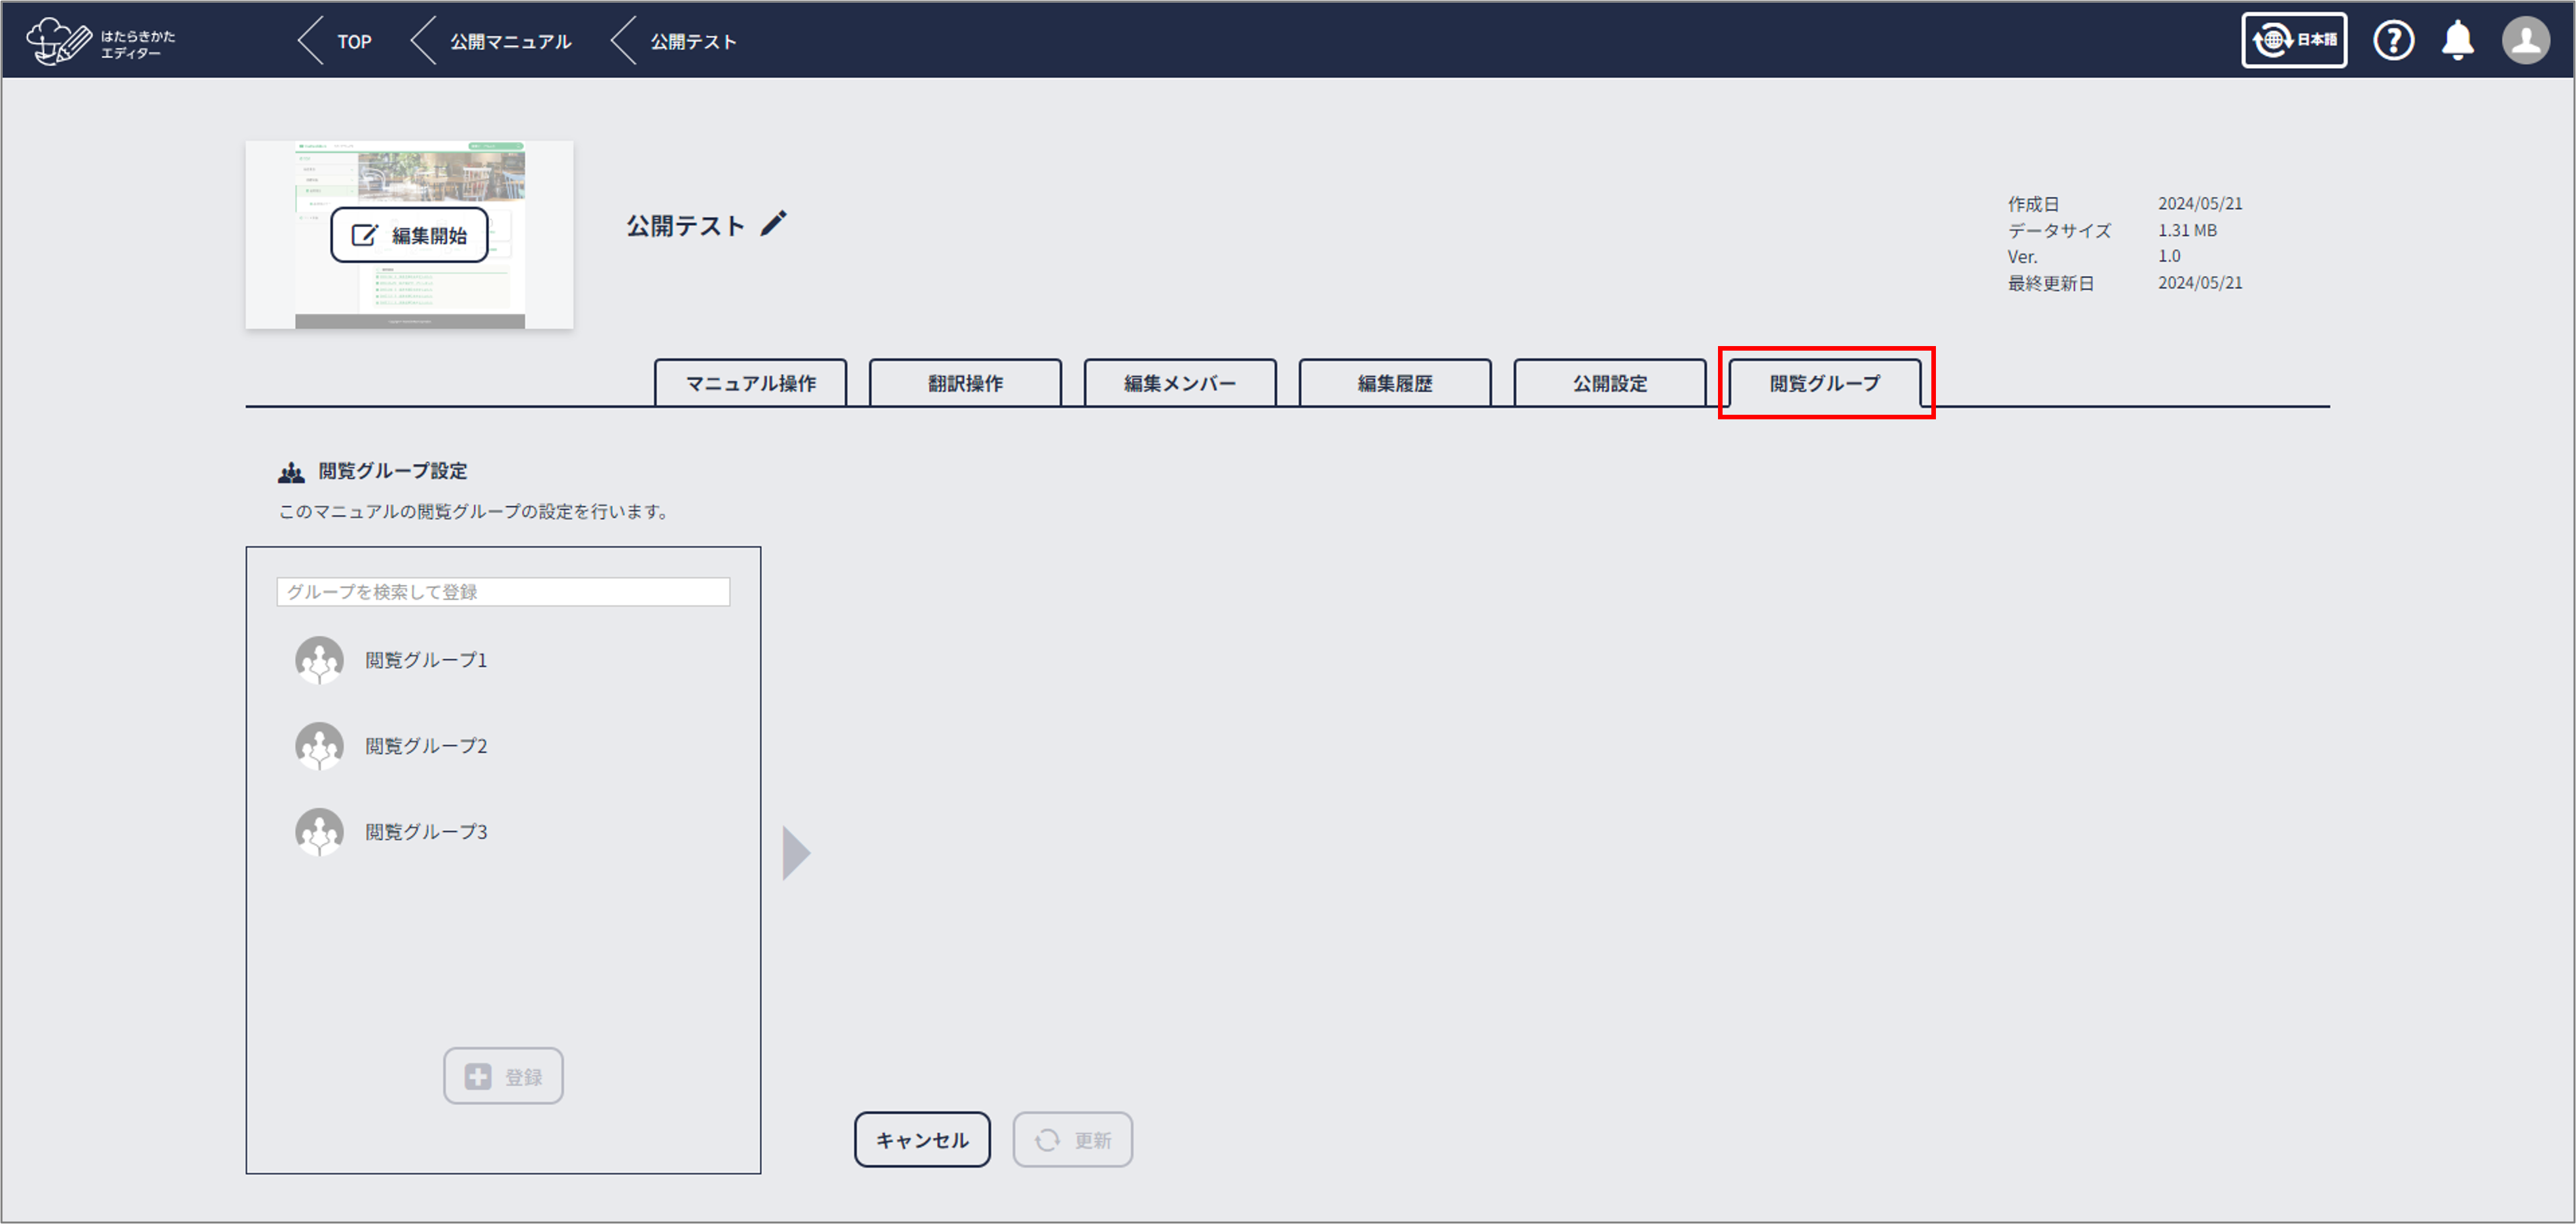Open the 公開設定 tab
This screenshot has width=2576, height=1224.
coord(1609,384)
